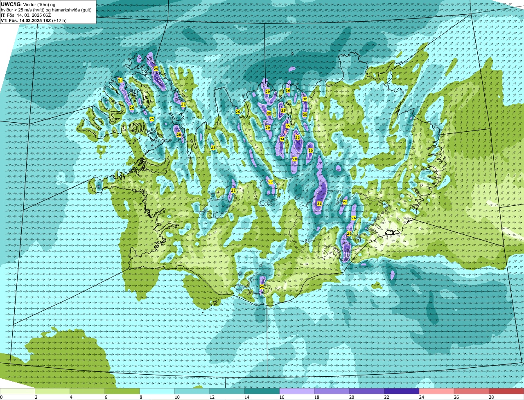Click the 16–18 m/s lavender legend swatch
The image size is (524, 400).
click(x=297, y=391)
